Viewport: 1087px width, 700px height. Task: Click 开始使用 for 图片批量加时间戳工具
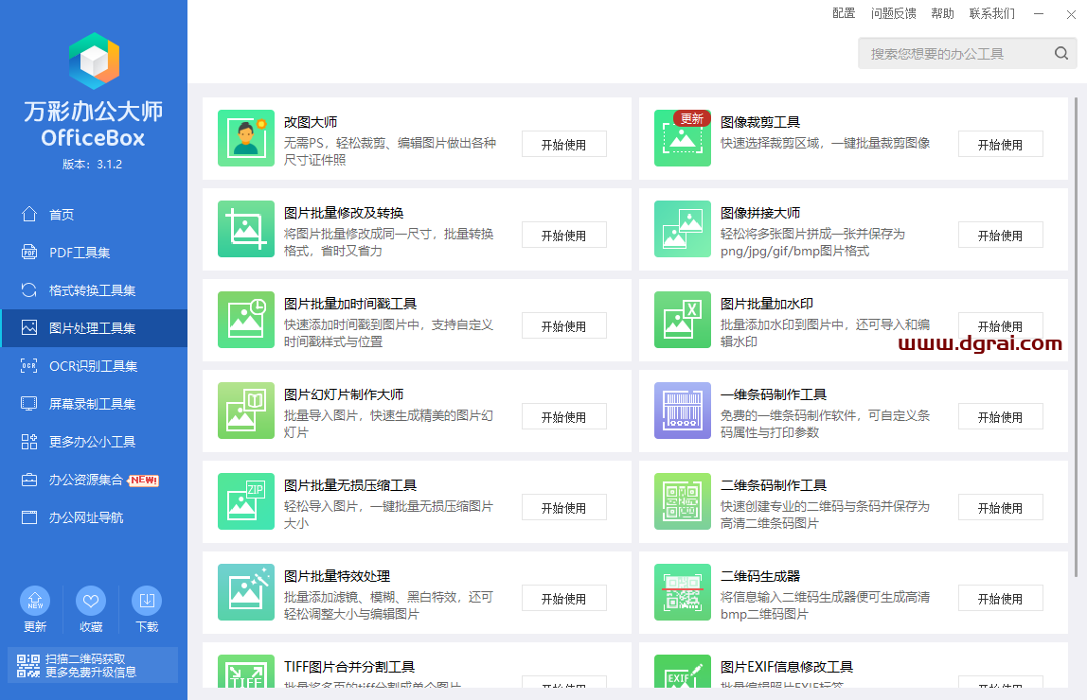tap(563, 325)
